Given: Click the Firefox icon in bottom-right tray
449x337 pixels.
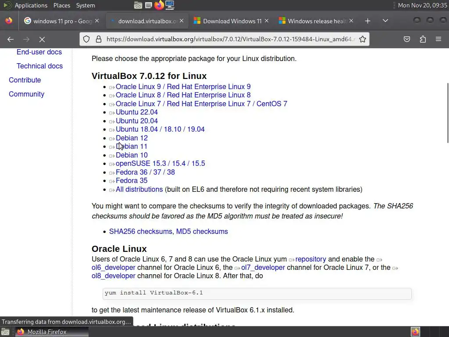Looking at the screenshot, I should click(415, 332).
